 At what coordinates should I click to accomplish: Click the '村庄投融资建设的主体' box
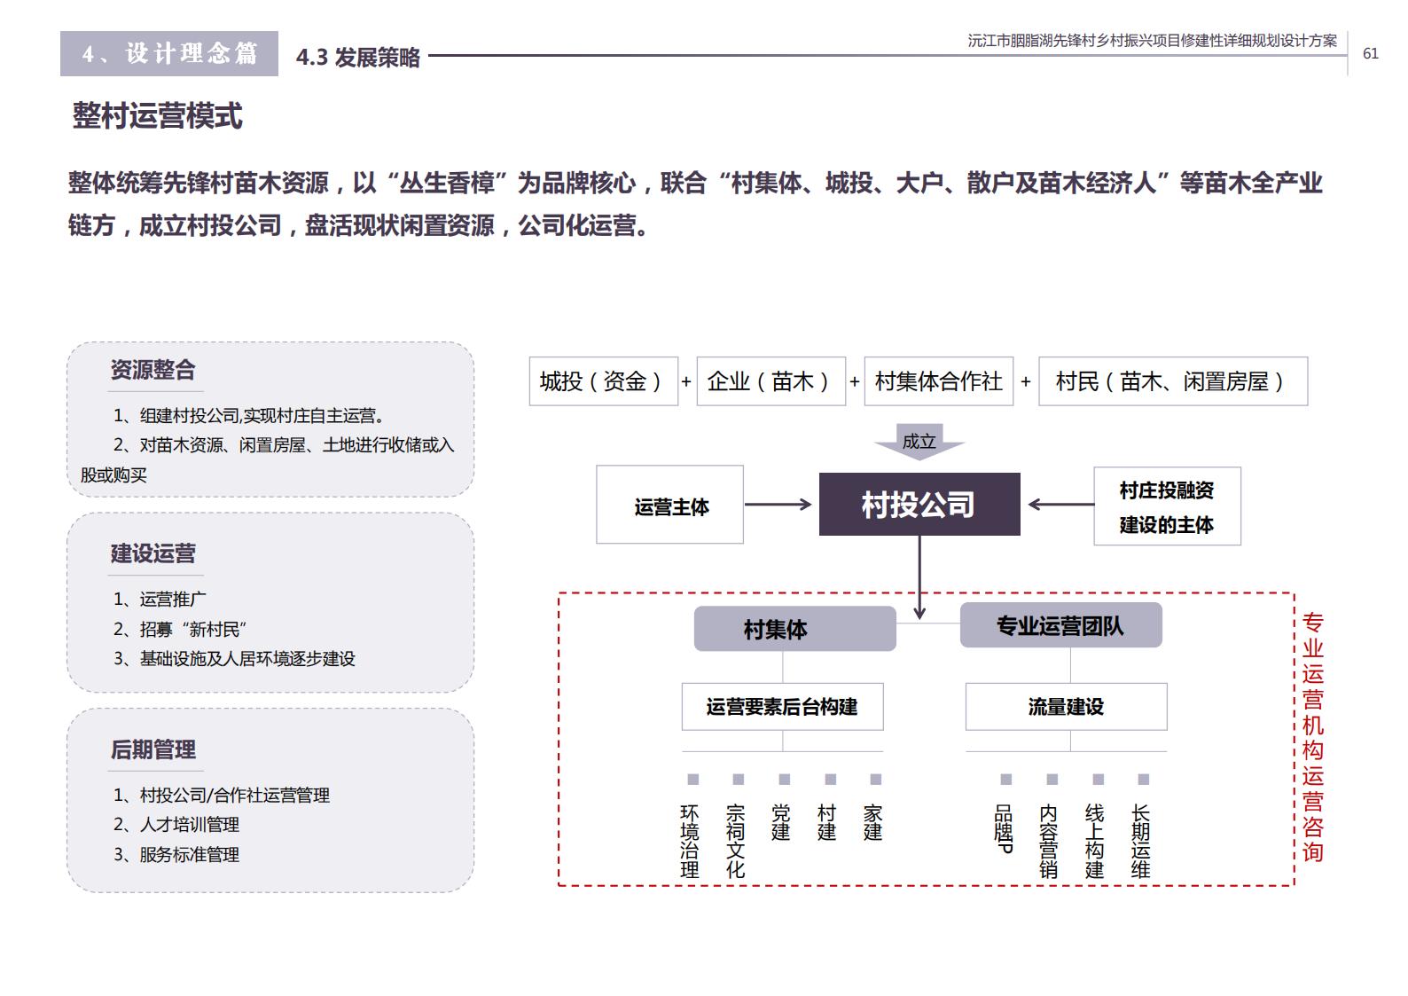coord(1167,506)
